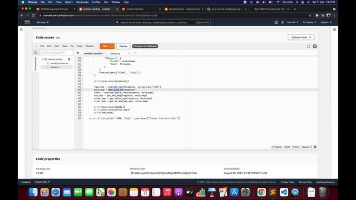
Task: Open Visual Studio Code from the dock
Action: click(284, 192)
